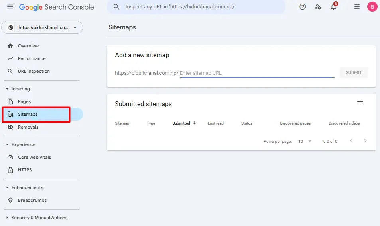380x226 pixels.
Task: Click the Submitted sort arrow
Action: pyautogui.click(x=194, y=123)
